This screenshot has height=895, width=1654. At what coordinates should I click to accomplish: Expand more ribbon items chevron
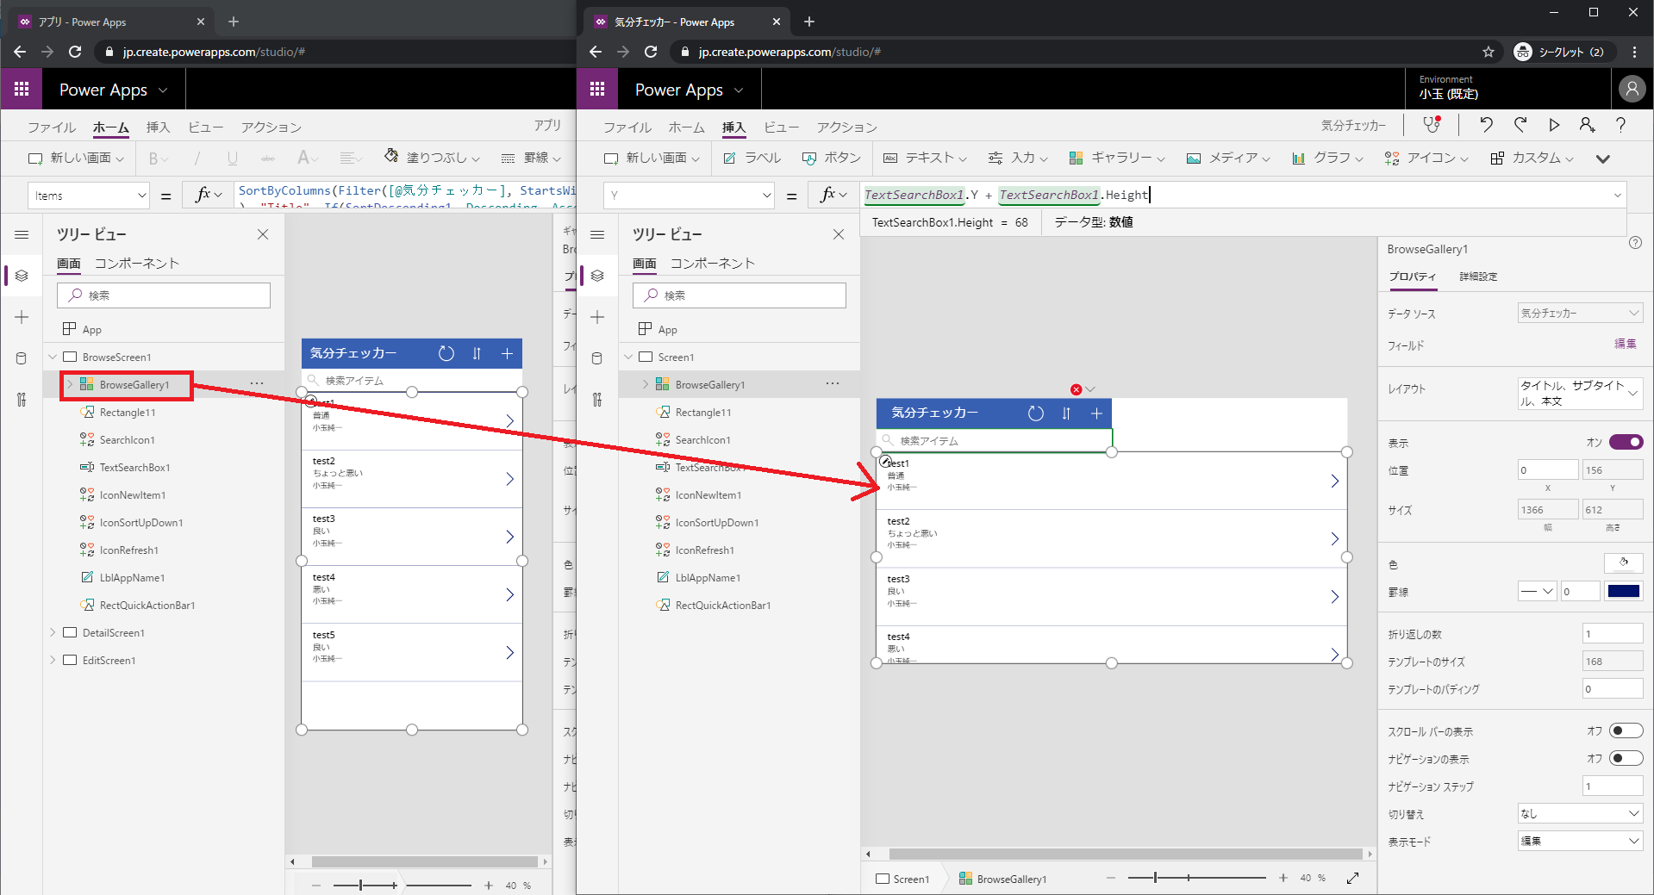[1603, 158]
